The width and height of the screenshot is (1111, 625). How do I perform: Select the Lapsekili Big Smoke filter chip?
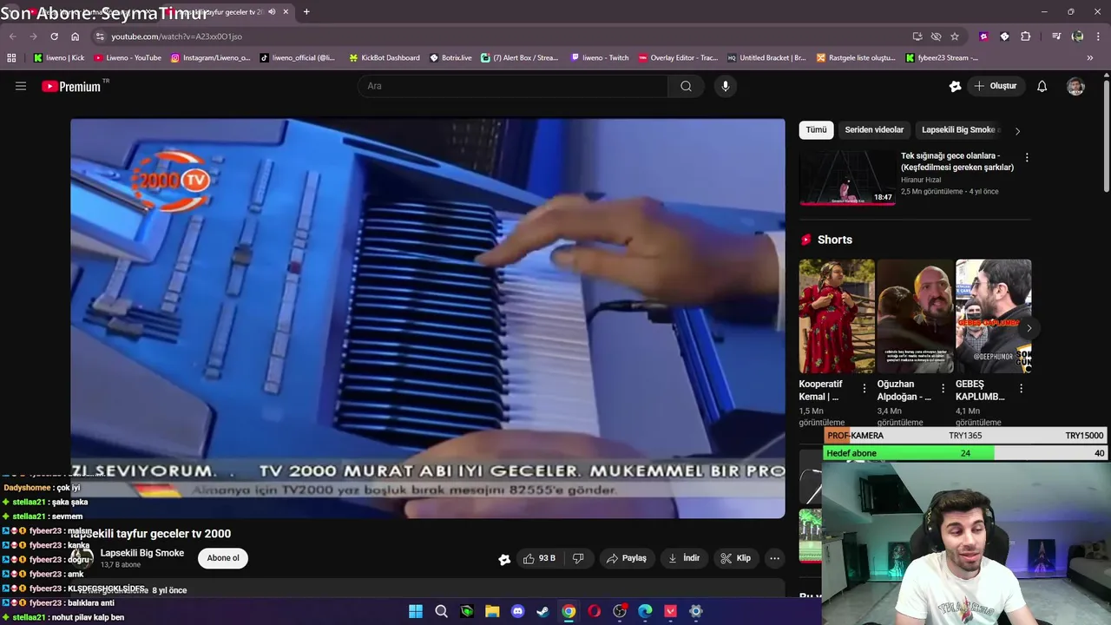pos(958,129)
